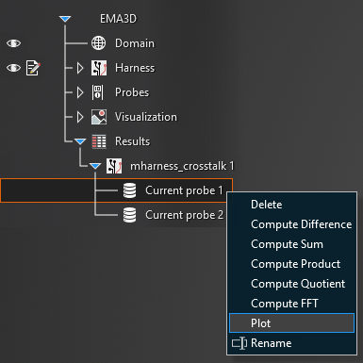Collapse the mharness_crosstalk 1 node
The height and width of the screenshot is (363, 363).
pos(95,166)
